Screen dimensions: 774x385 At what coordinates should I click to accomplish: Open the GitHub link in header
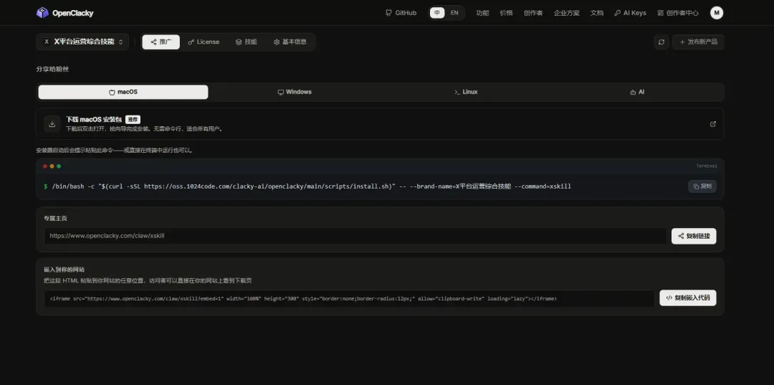coord(401,13)
